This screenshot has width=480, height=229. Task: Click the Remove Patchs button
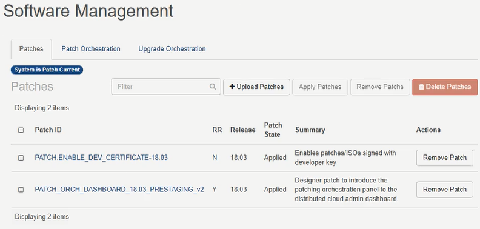[380, 87]
